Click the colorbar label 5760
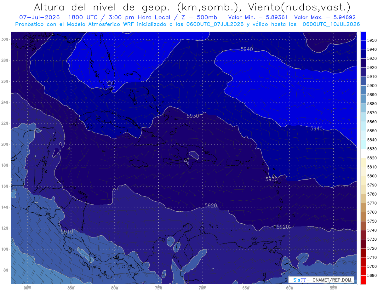Screen dimensions: 378x292 [x=372, y=212]
